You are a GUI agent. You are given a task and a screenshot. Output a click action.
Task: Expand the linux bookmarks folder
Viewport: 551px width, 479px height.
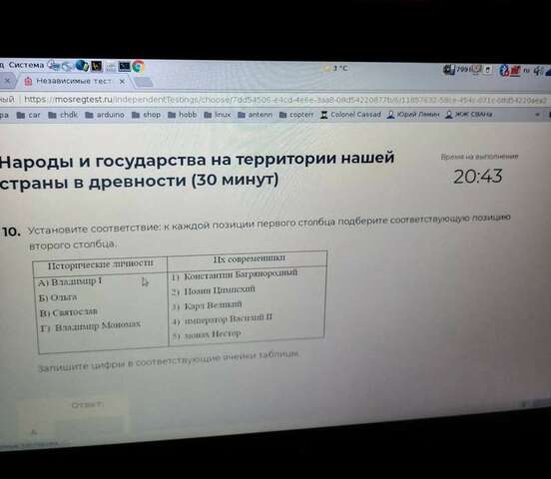(218, 115)
